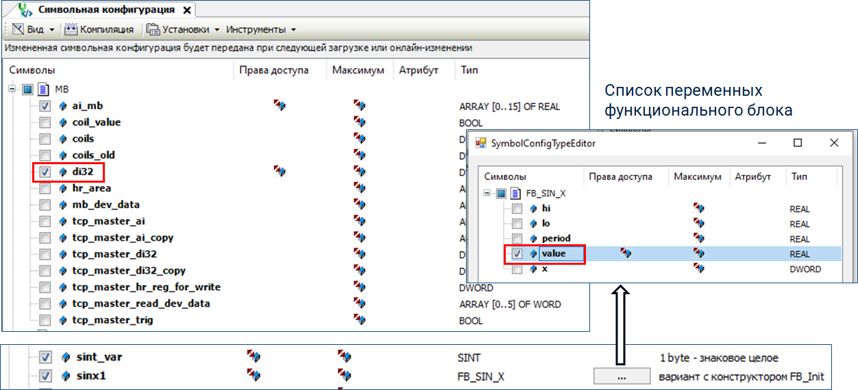Open the Инструменты dropdown menu

pyautogui.click(x=260, y=29)
